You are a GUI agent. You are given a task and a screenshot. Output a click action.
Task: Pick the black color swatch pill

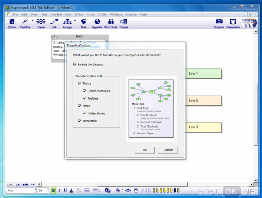click(175, 190)
